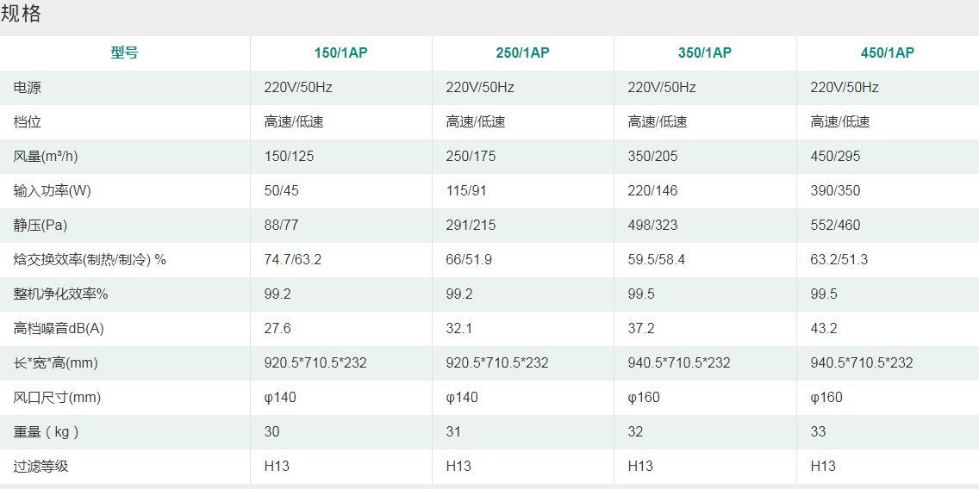Click the 150/1AP model column header

pos(340,53)
